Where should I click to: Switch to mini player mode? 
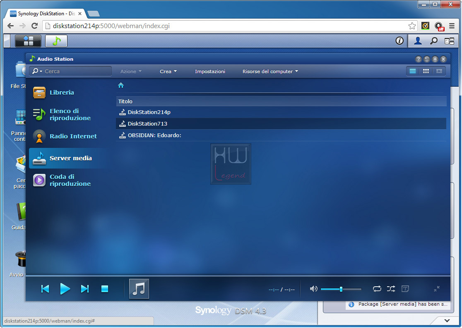pos(437,289)
